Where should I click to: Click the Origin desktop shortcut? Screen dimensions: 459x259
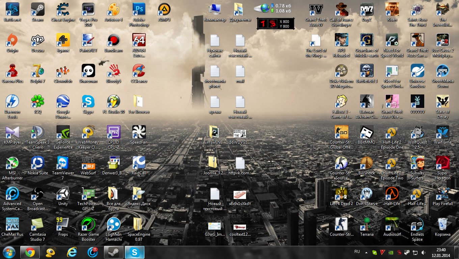pyautogui.click(x=12, y=43)
